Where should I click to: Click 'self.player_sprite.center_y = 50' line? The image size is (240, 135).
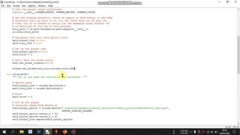tap(35, 117)
